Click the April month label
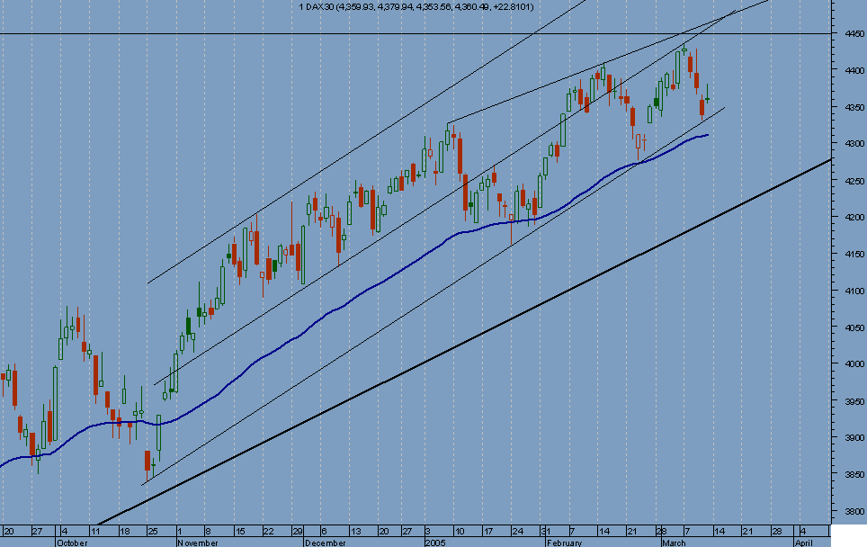867x547 pixels. (x=804, y=543)
